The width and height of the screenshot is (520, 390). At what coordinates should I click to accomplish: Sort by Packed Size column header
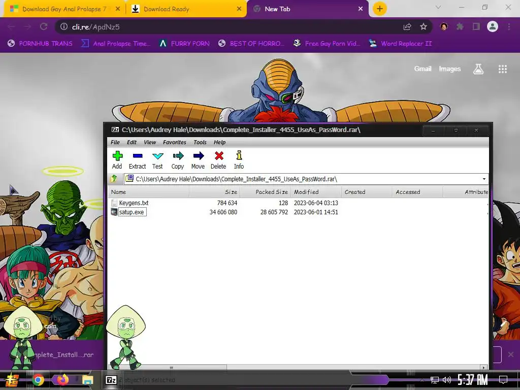265,192
